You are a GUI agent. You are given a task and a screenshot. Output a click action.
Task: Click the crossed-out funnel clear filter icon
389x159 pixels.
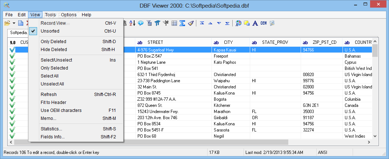coord(166,23)
